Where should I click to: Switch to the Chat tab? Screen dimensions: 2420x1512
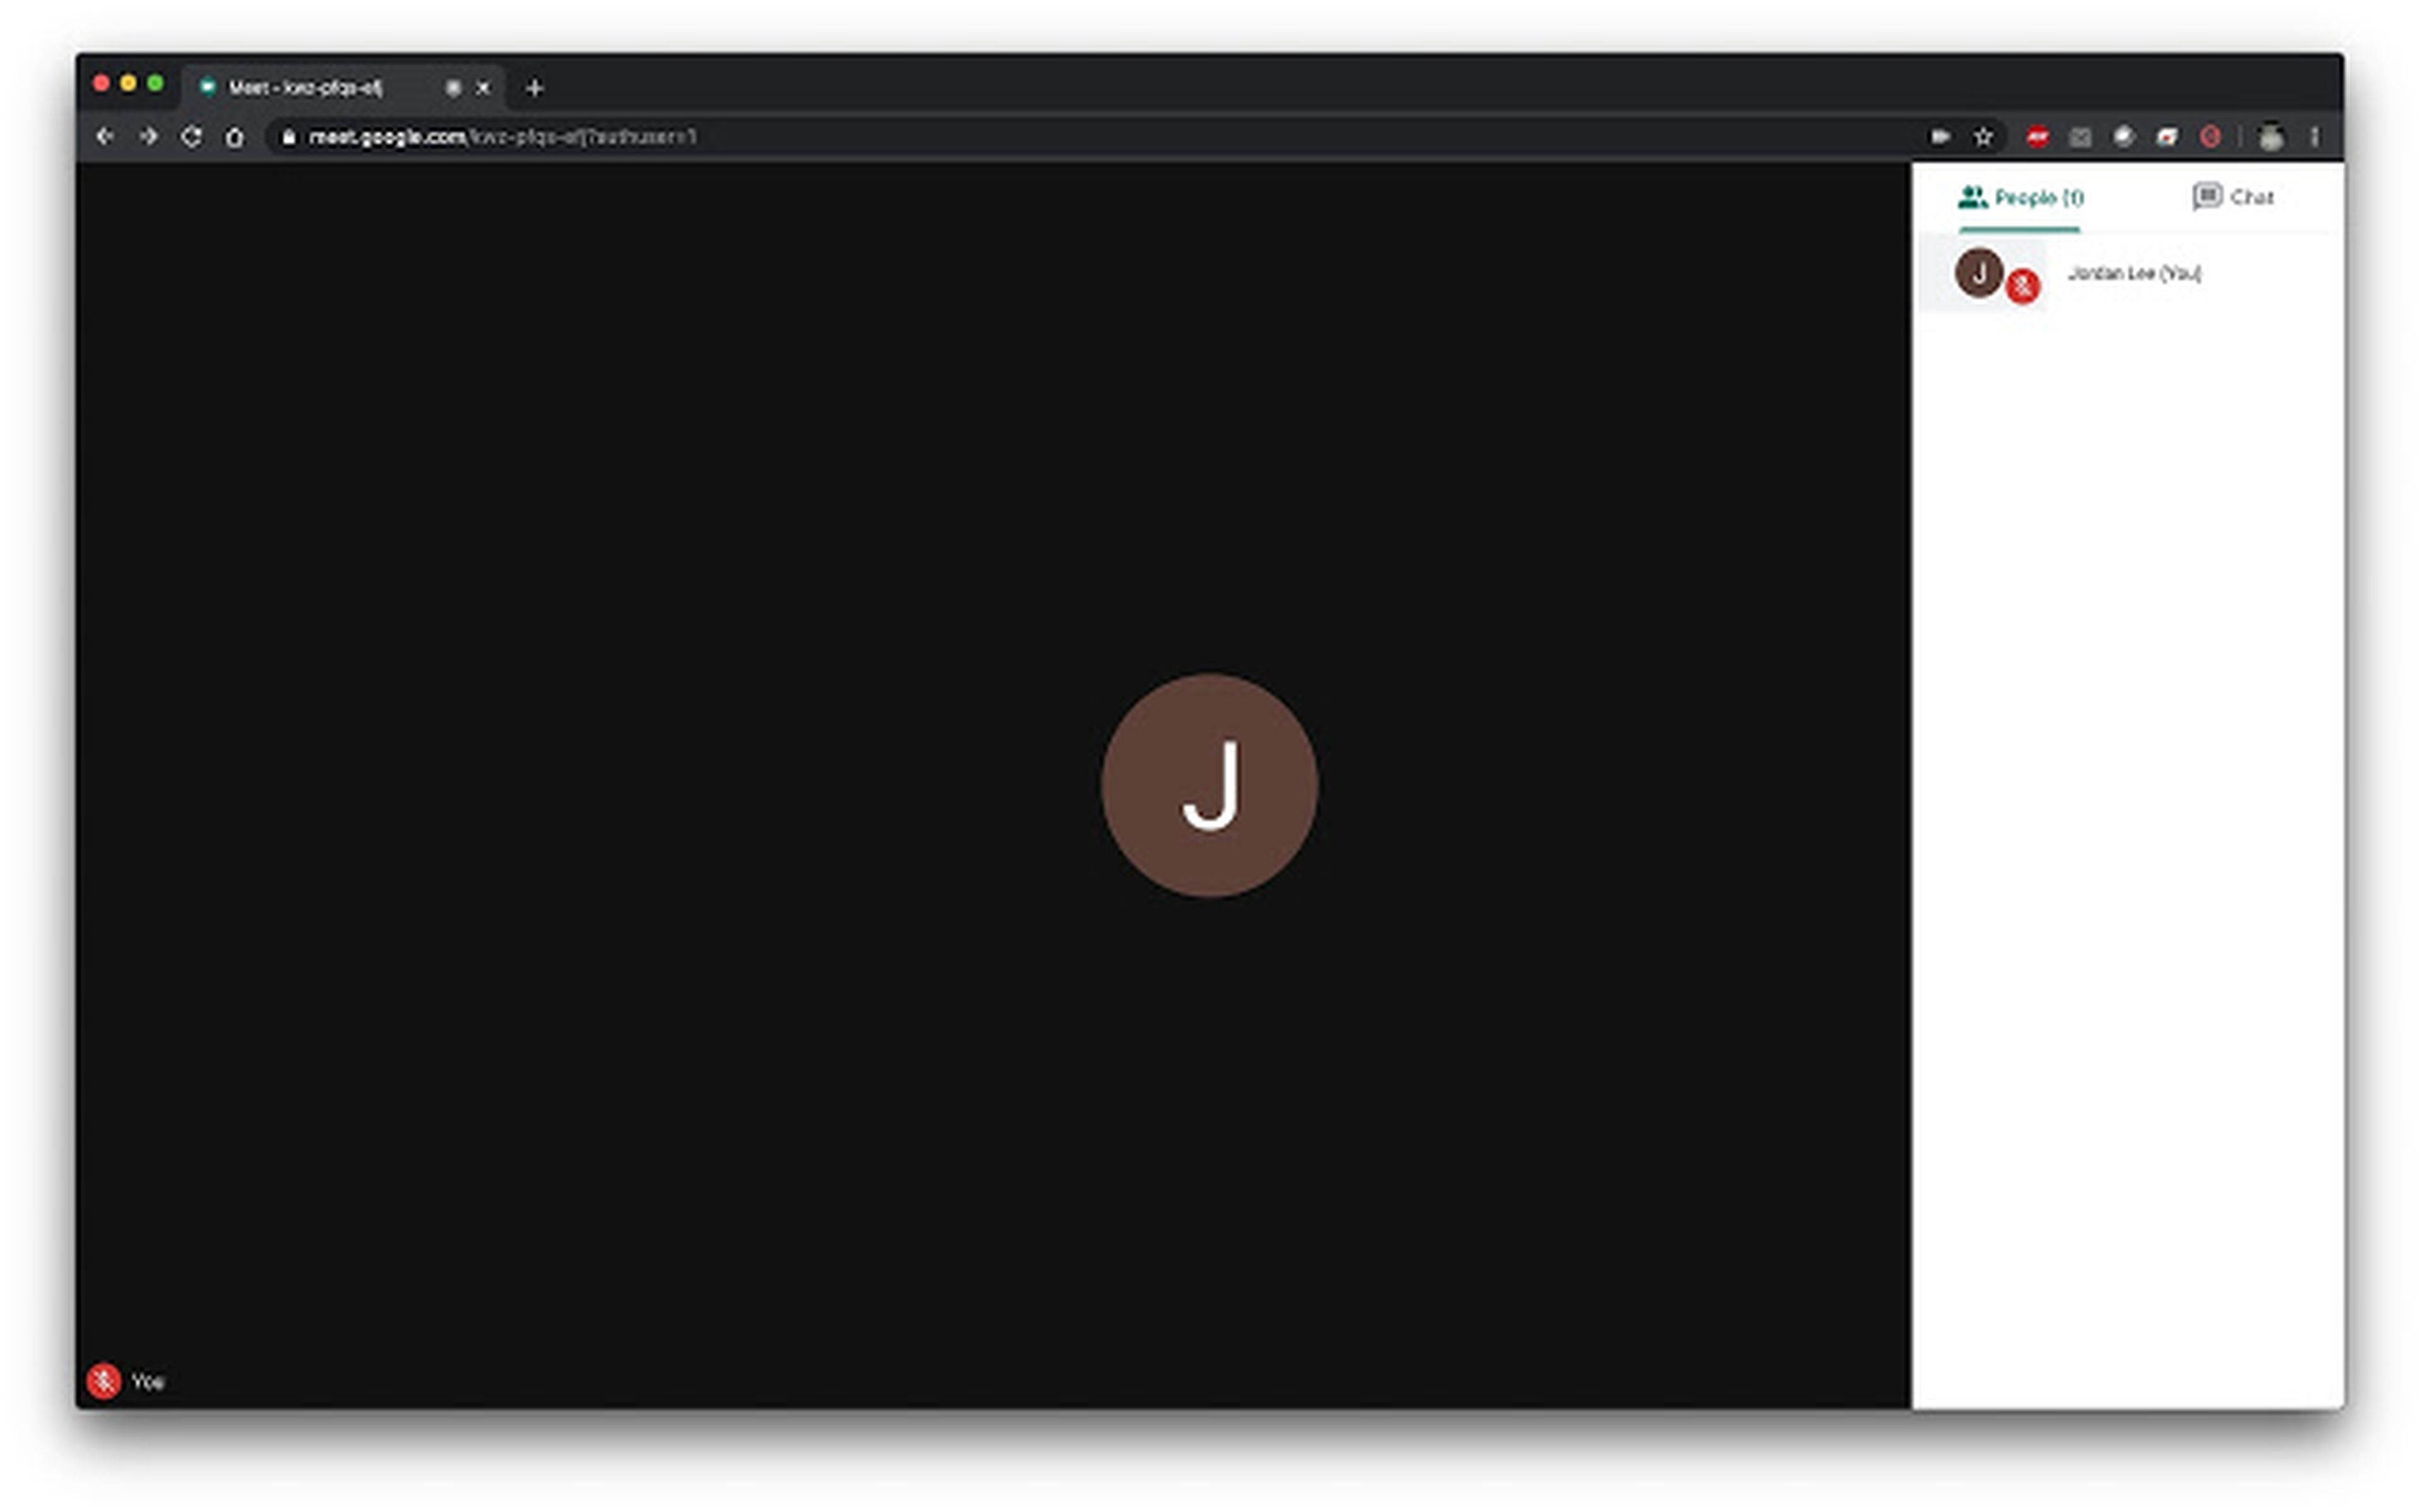[2232, 197]
